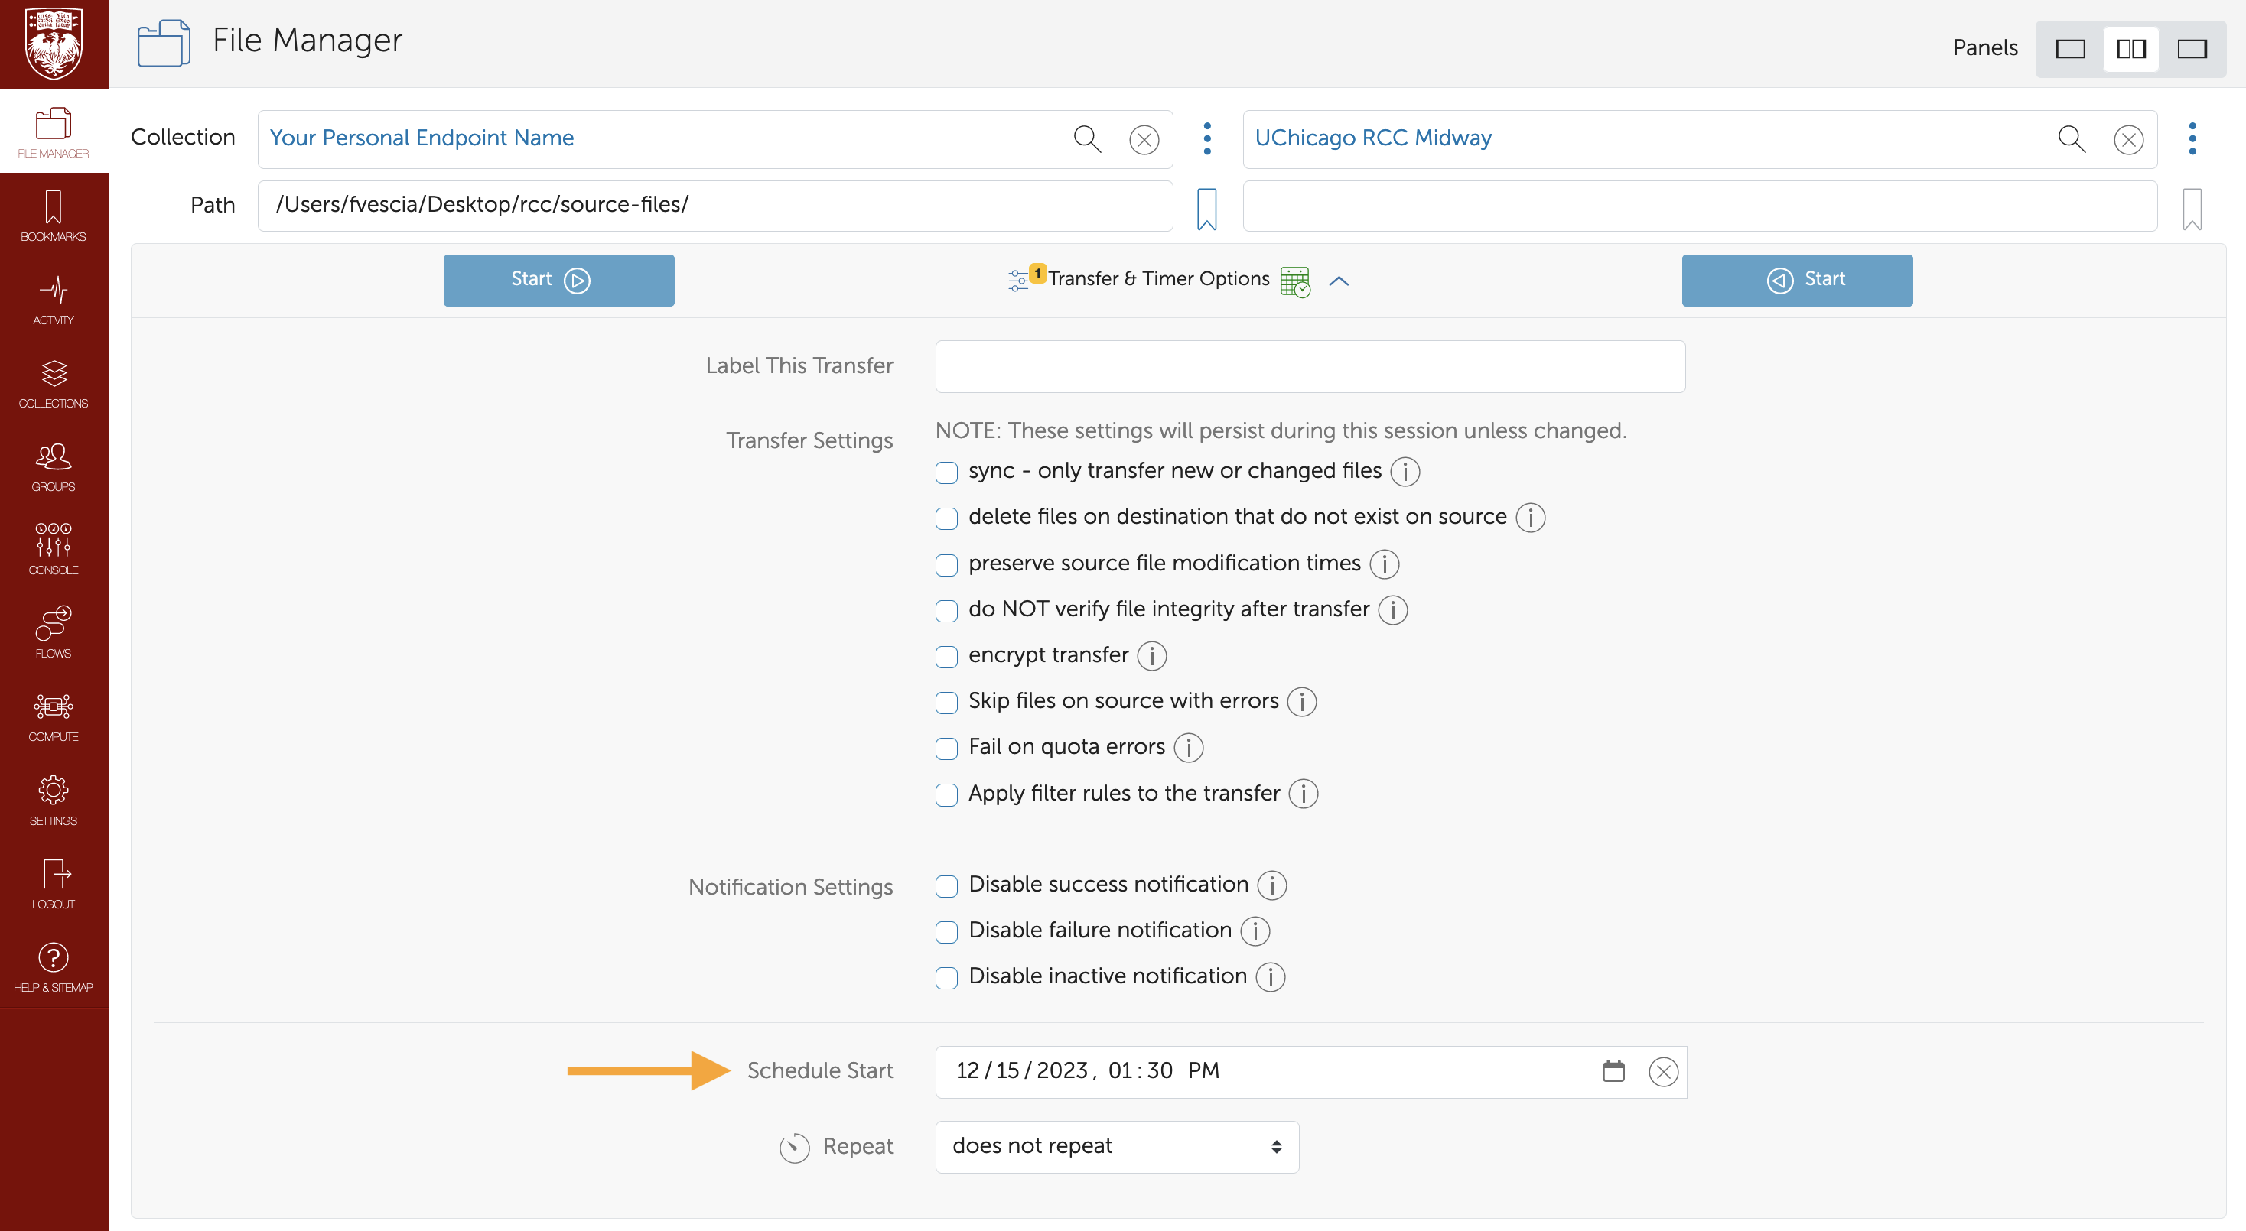Click the Console sidebar icon
The width and height of the screenshot is (2246, 1231).
click(x=54, y=549)
